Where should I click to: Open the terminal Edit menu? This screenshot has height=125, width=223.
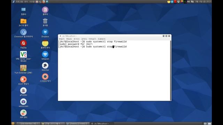point(69,39)
